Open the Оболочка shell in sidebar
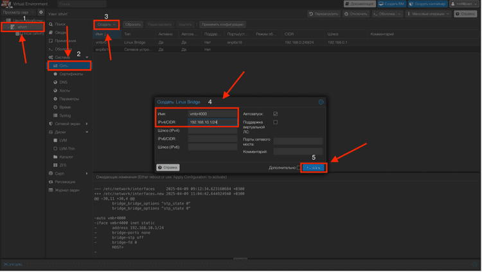Screen dimensions: 482x272 click(x=63, y=49)
